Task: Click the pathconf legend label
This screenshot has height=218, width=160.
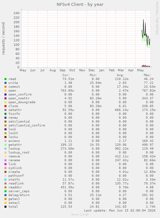Action: 16,176
